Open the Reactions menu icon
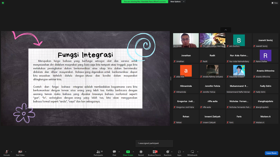This screenshot has width=280, height=157. point(168,152)
